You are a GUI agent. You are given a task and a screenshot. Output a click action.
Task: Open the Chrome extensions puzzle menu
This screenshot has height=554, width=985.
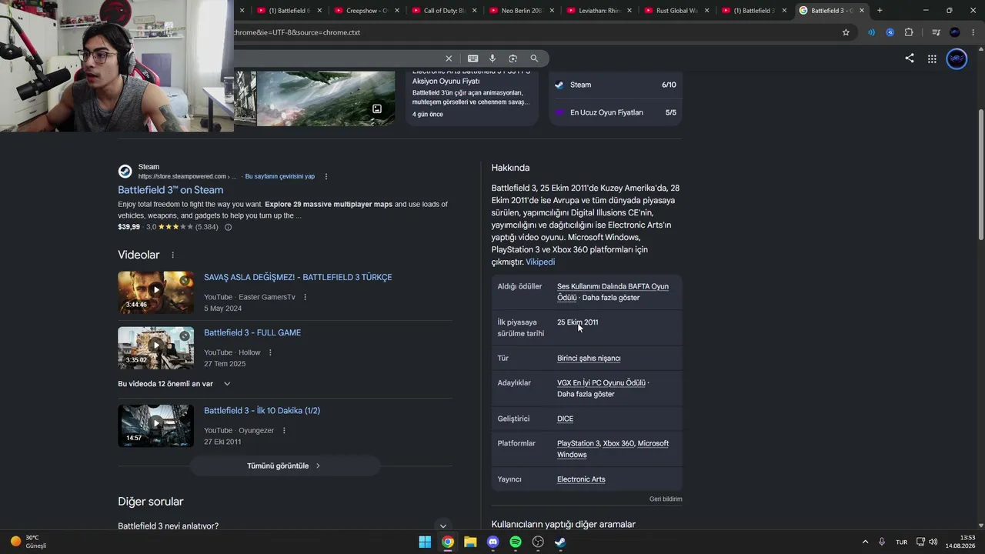(x=909, y=32)
